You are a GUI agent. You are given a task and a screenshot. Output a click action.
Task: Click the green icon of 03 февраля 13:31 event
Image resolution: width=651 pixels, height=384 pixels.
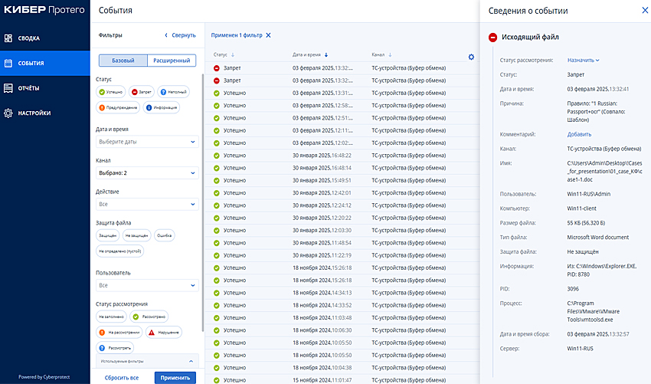pos(217,93)
